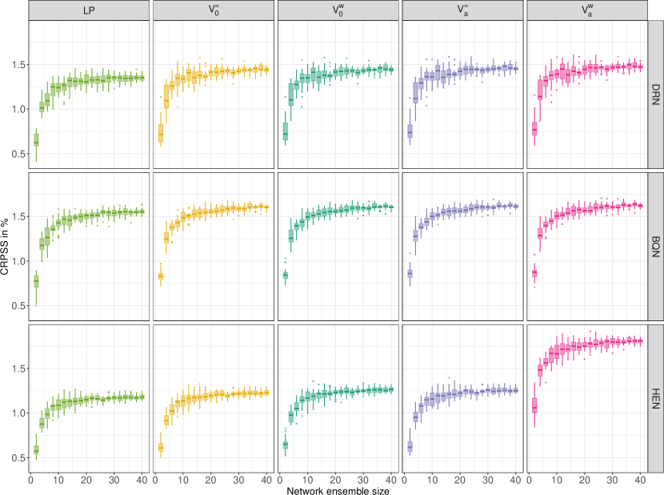This screenshot has height=495, width=664.
Task: Pick x-axis tick 40 under V0w column
Action: pyautogui.click(x=391, y=480)
